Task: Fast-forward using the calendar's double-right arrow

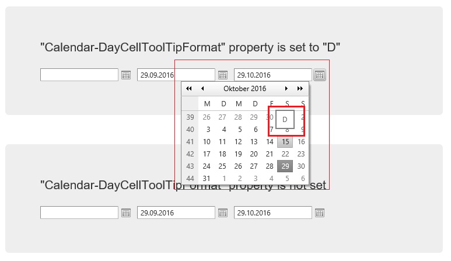Action: (300, 89)
